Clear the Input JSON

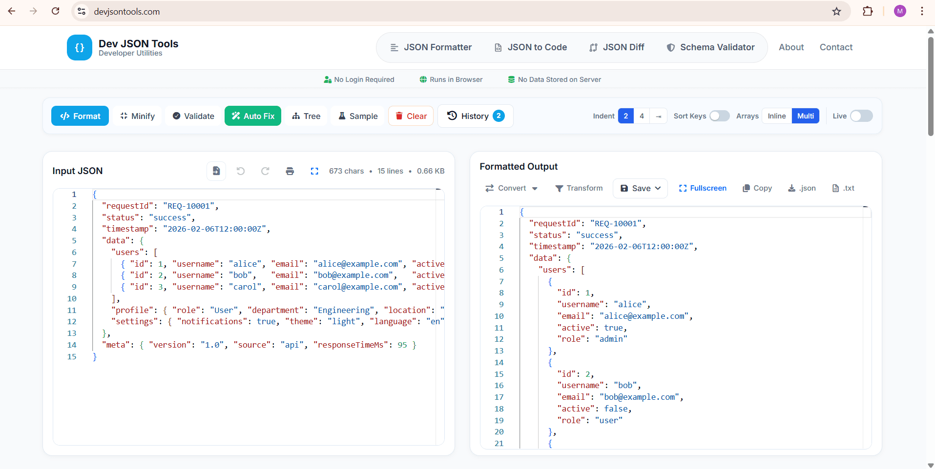(411, 116)
